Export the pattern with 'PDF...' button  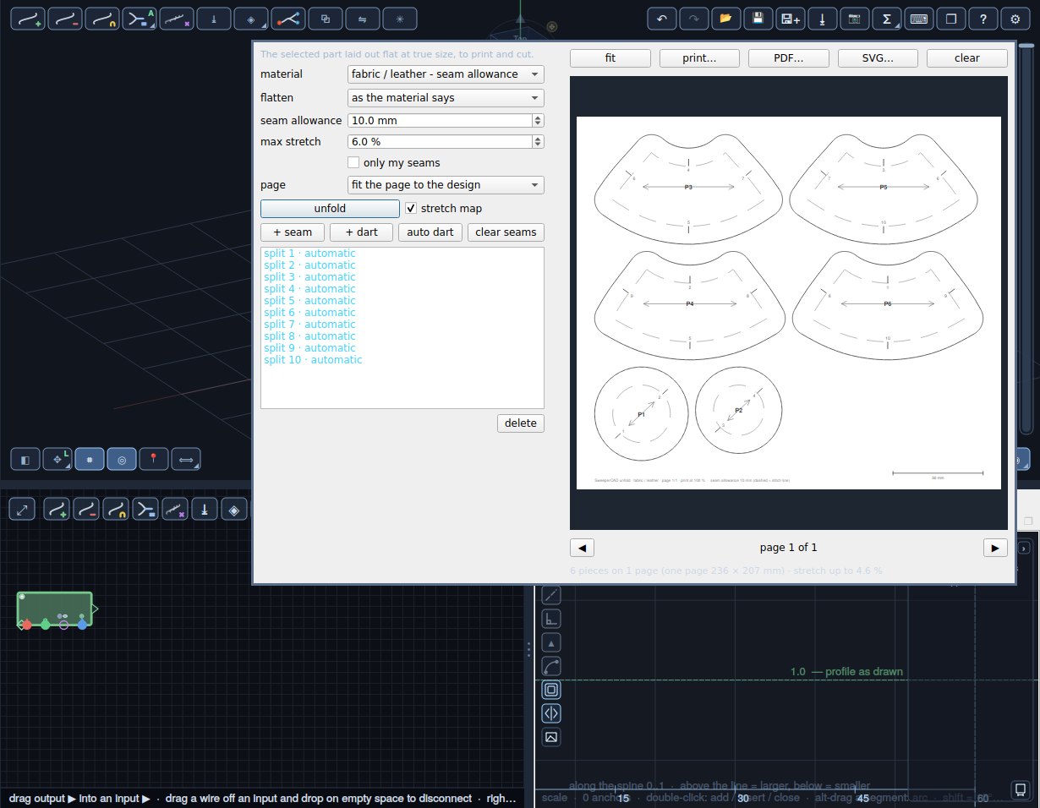[x=788, y=58]
